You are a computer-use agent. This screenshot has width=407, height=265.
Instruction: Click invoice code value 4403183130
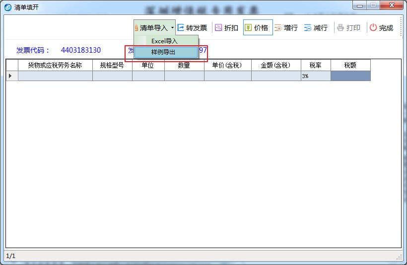coord(81,50)
